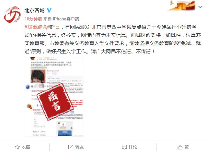Select the 收藏 favorite button label

click(x=26, y=147)
